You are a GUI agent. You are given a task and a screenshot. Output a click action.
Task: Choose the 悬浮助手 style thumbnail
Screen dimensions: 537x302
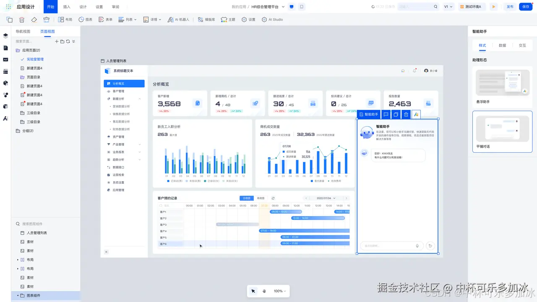coord(502,83)
